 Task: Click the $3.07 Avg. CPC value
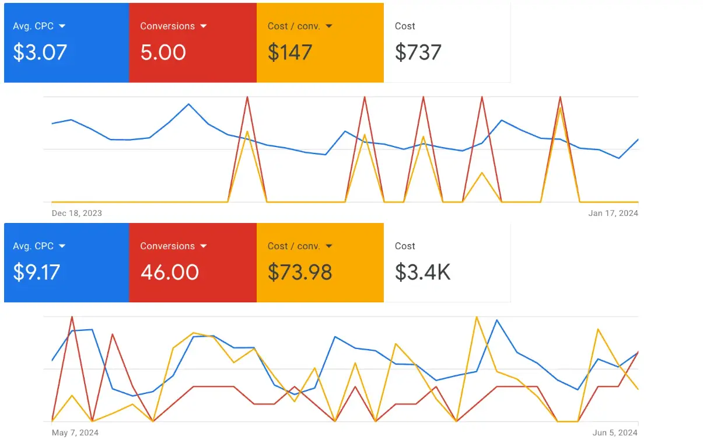[x=40, y=53]
